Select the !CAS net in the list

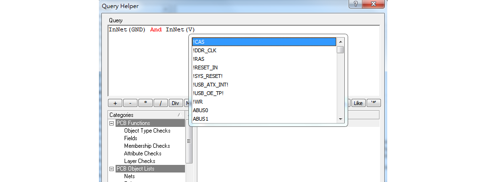(x=264, y=42)
